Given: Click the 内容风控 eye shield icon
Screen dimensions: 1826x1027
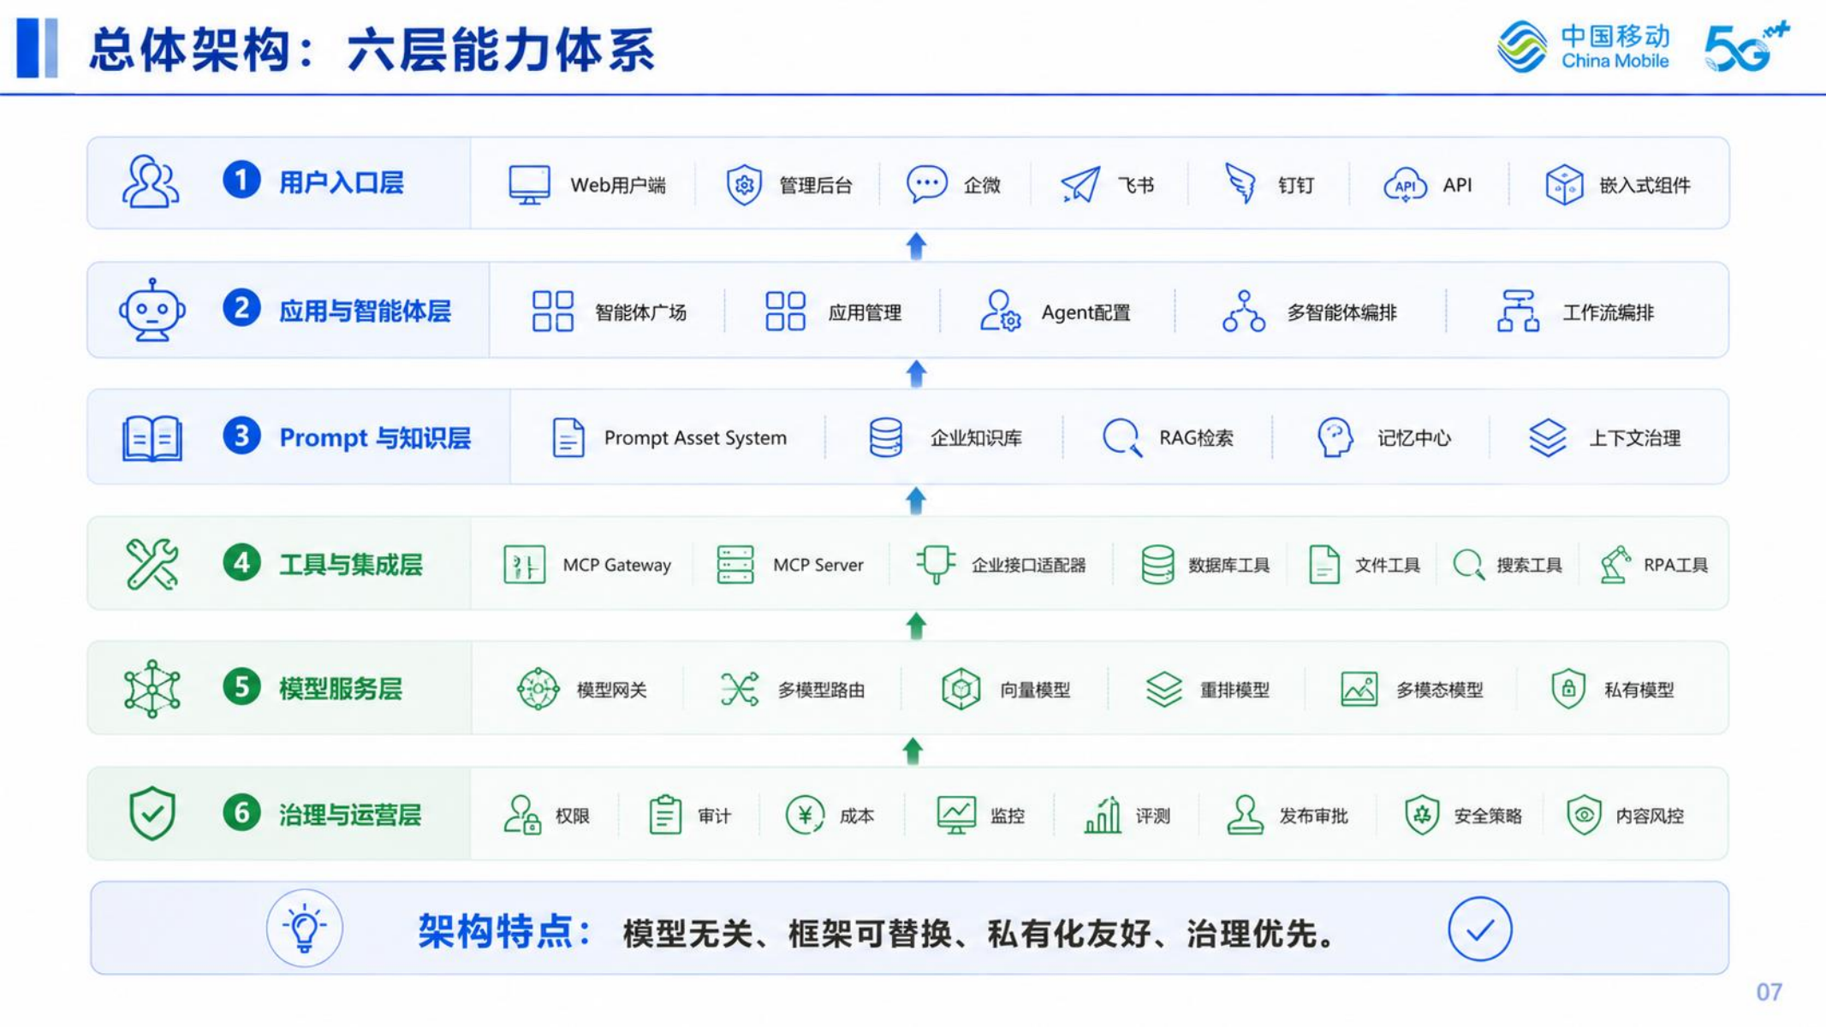Looking at the screenshot, I should tap(1584, 815).
